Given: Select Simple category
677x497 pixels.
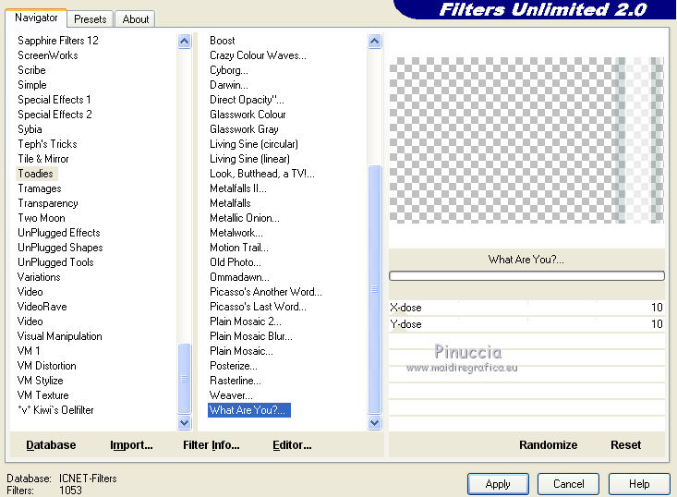Looking at the screenshot, I should (32, 85).
